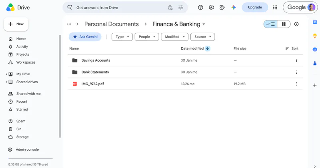
Task: Click the New button
Action: click(x=16, y=24)
